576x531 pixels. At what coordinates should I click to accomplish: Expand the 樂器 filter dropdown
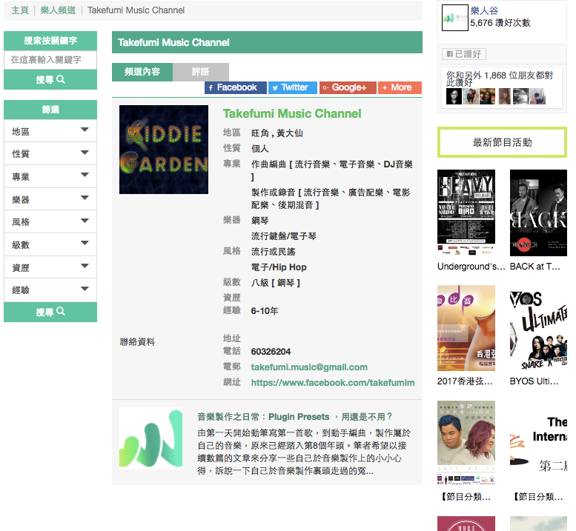50,199
